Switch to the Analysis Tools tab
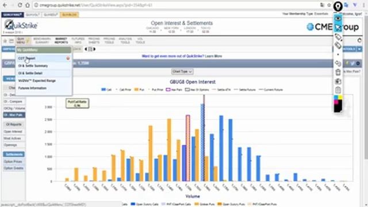The width and height of the screenshot is (368, 207). click(125, 41)
